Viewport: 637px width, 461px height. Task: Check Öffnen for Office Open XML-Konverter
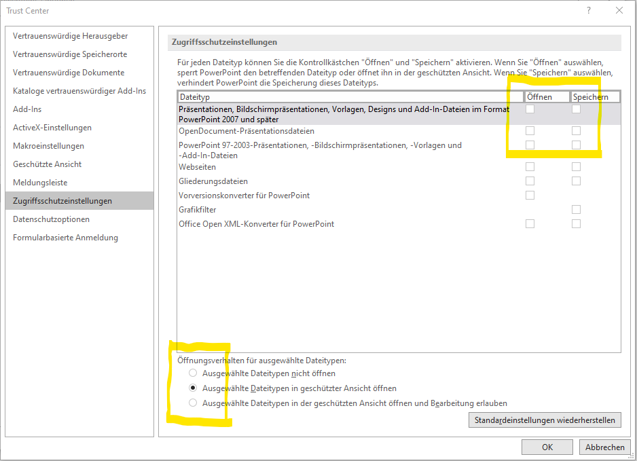point(530,224)
